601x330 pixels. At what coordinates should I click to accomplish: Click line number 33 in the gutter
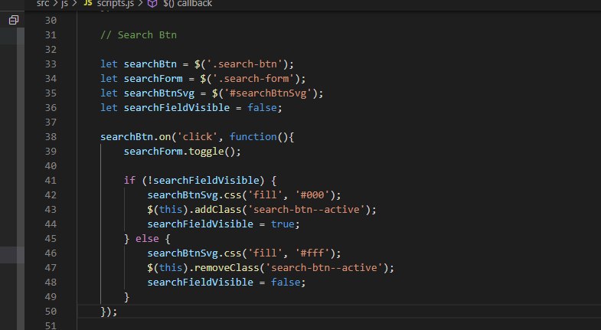coord(51,64)
